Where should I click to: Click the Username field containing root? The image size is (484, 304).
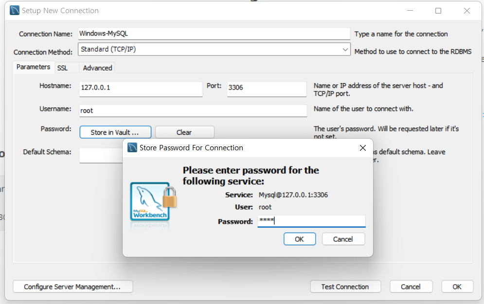(x=193, y=111)
